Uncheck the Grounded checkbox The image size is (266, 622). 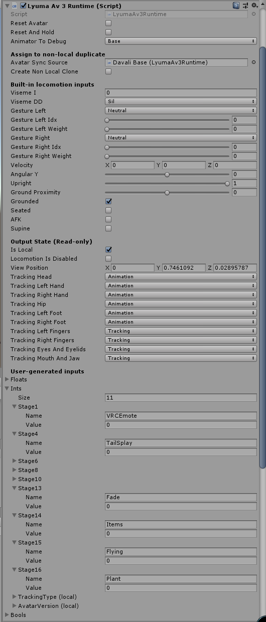coord(108,201)
